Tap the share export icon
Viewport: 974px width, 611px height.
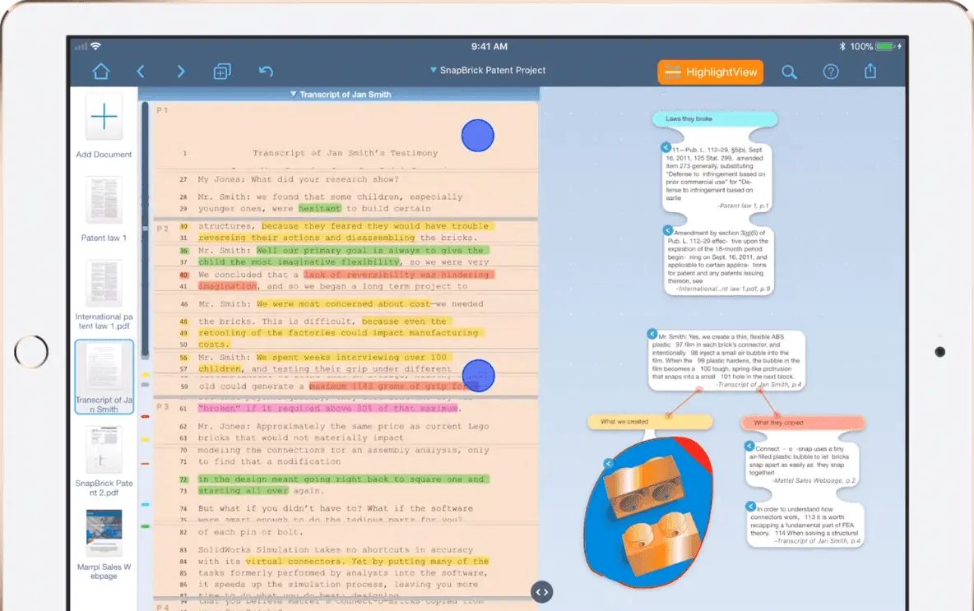click(x=870, y=71)
